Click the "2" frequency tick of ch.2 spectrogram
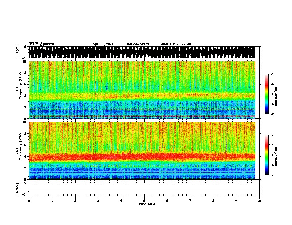Viewport: 292px width, 225px height. coord(26,168)
